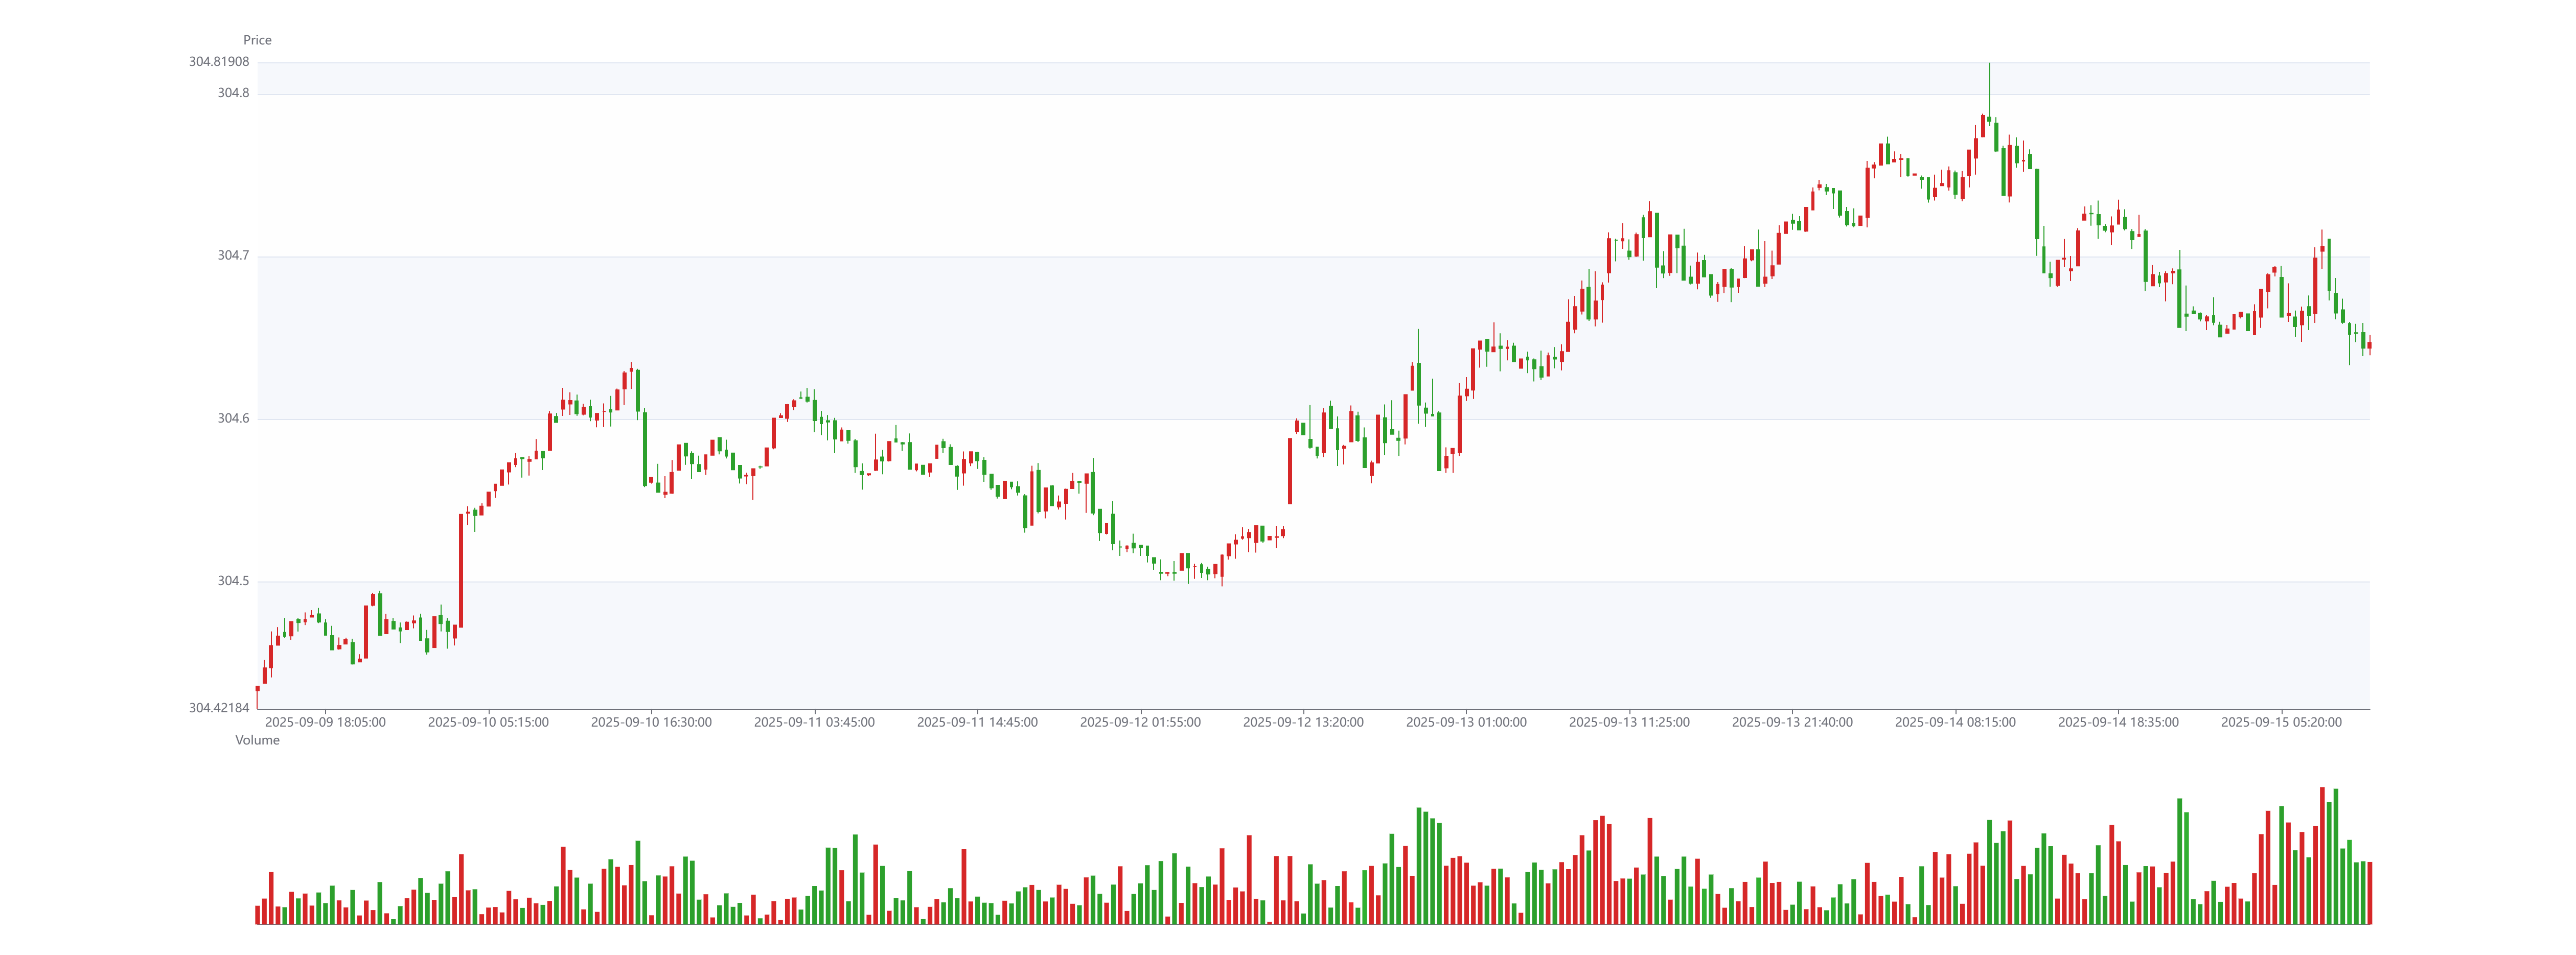Click the 2025-09-09 18:05:00 time label
Image resolution: width=2576 pixels, height=955 pixels.
pyautogui.click(x=325, y=722)
